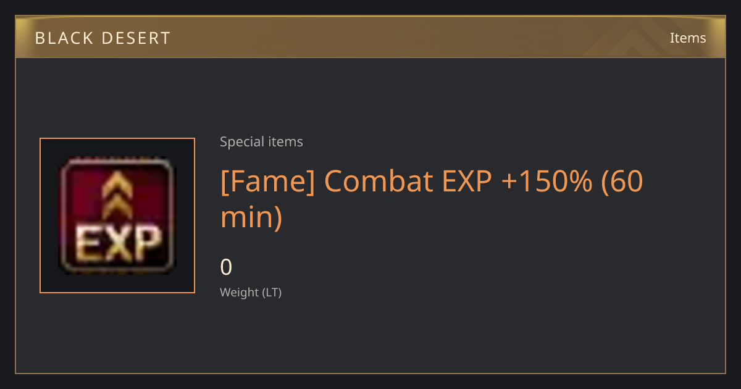Click the Combat EXP item icon
This screenshot has width=741, height=389.
click(117, 215)
